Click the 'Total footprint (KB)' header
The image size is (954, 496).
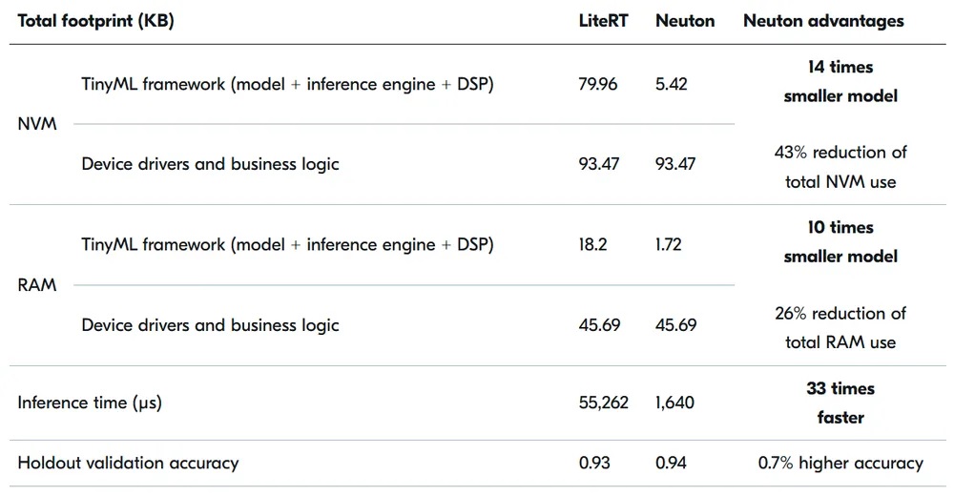click(96, 21)
